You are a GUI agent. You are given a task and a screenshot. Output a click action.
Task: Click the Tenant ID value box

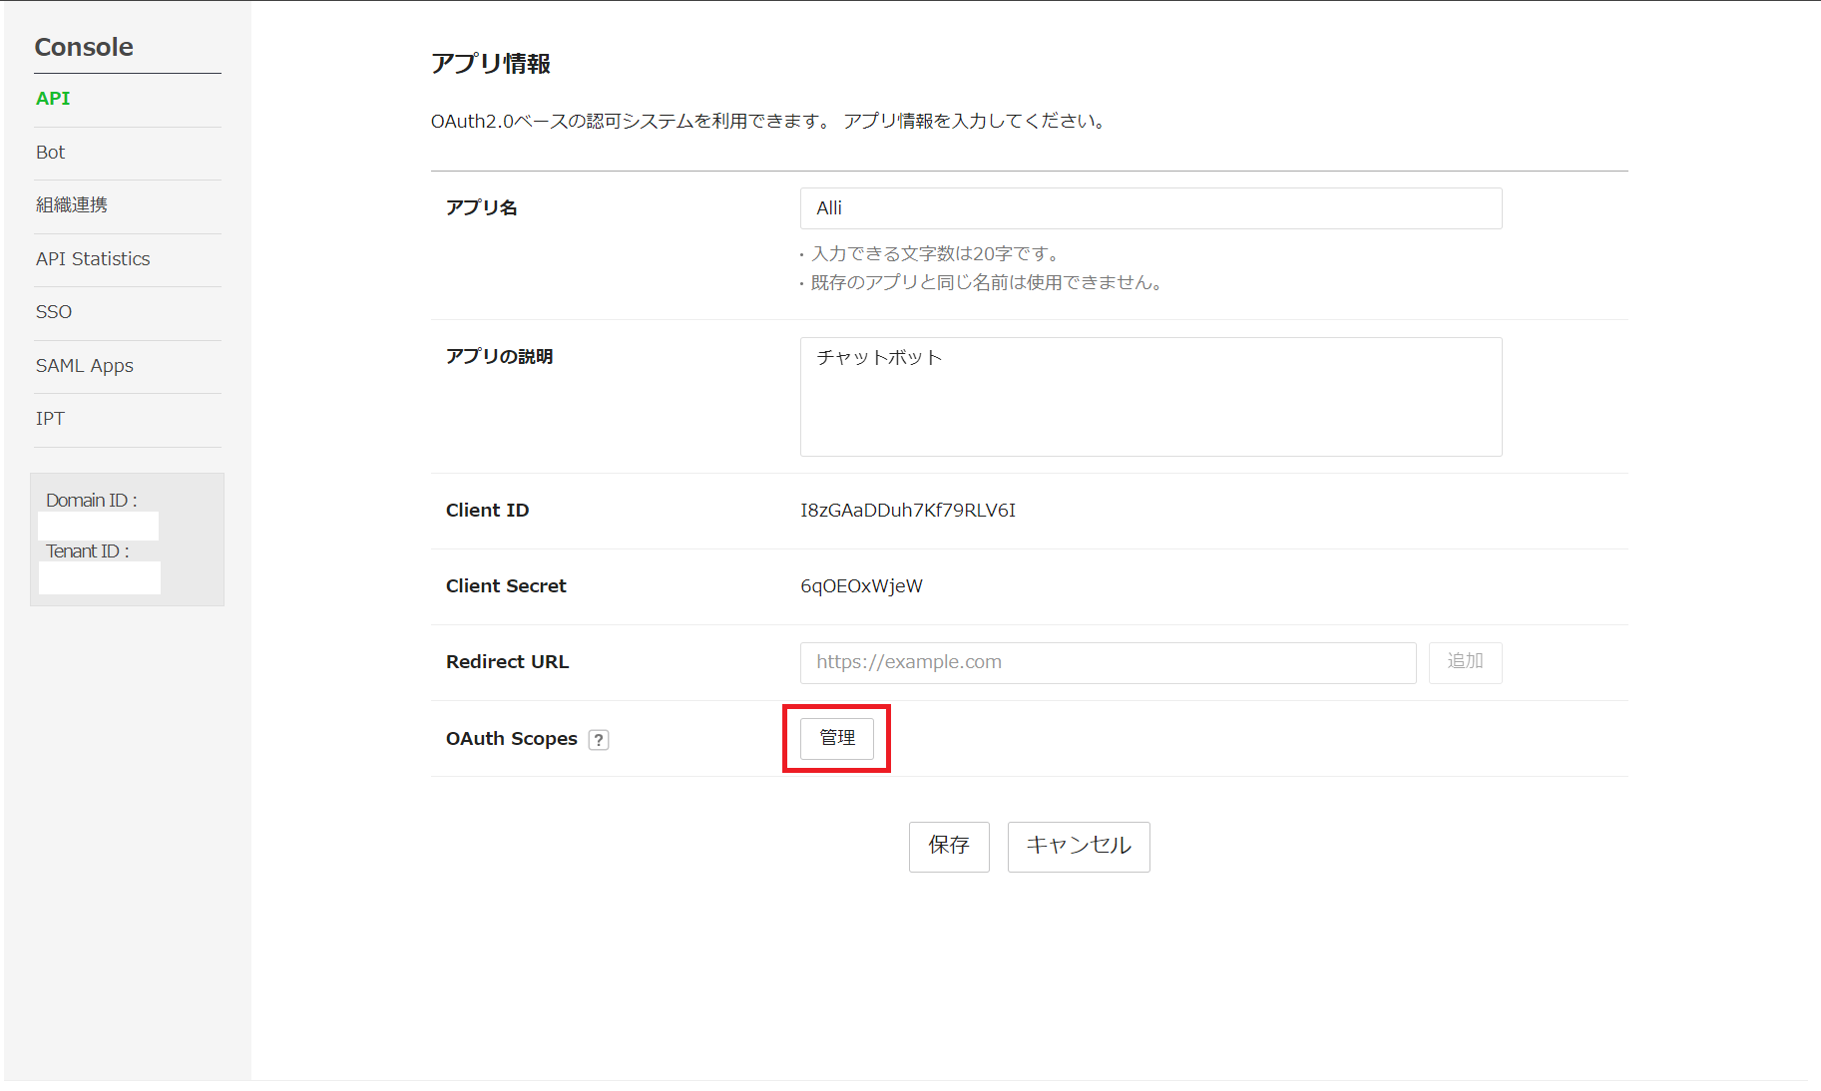click(x=99, y=577)
